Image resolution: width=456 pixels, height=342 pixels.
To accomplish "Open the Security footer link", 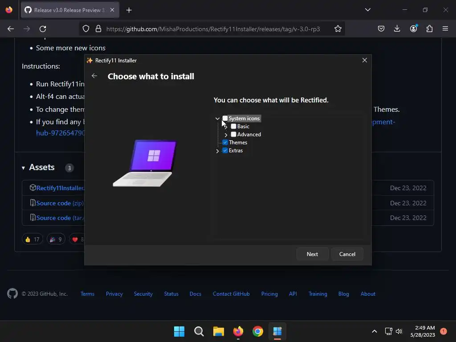I will [143, 294].
